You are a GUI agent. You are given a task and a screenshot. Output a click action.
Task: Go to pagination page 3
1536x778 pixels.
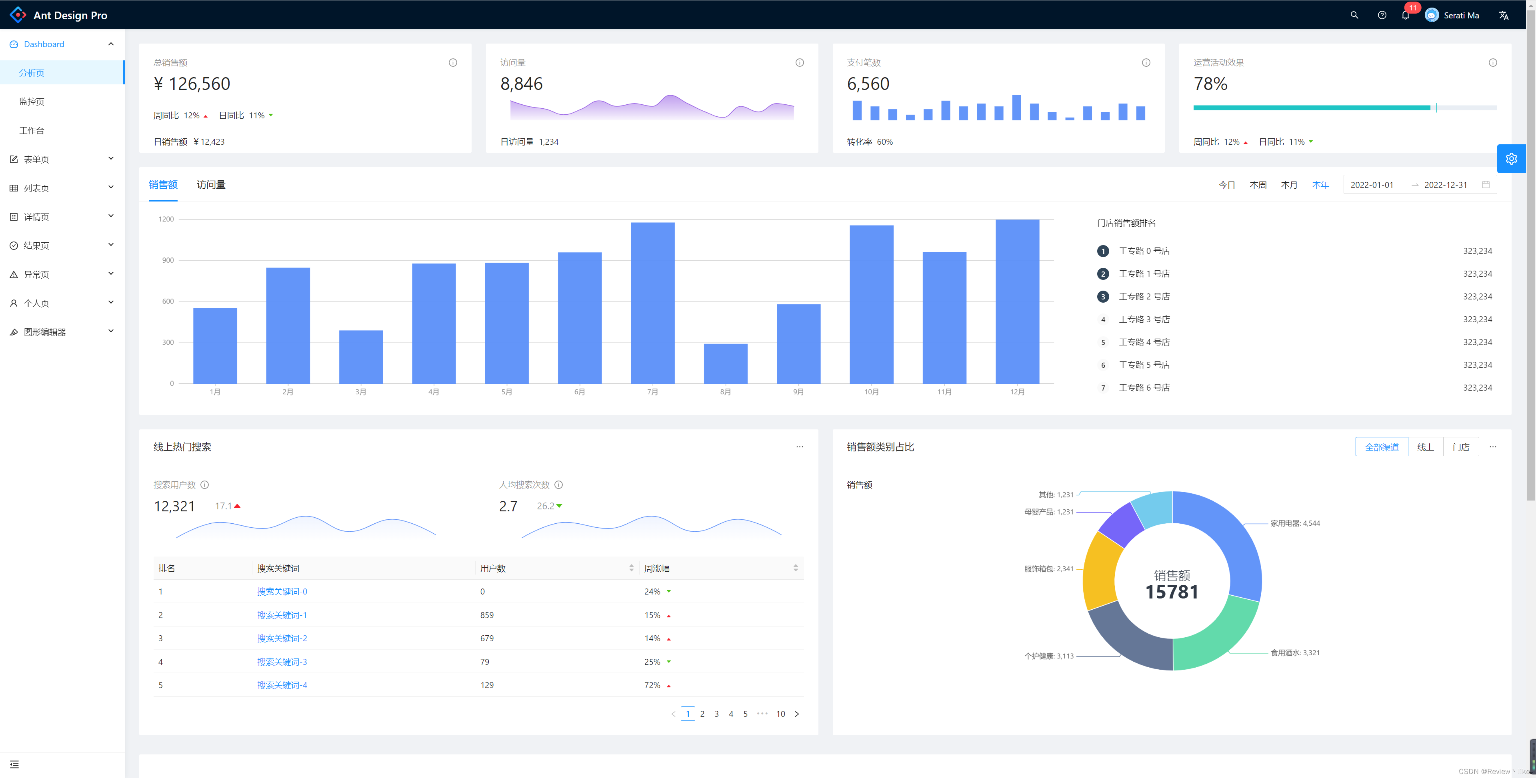[716, 714]
